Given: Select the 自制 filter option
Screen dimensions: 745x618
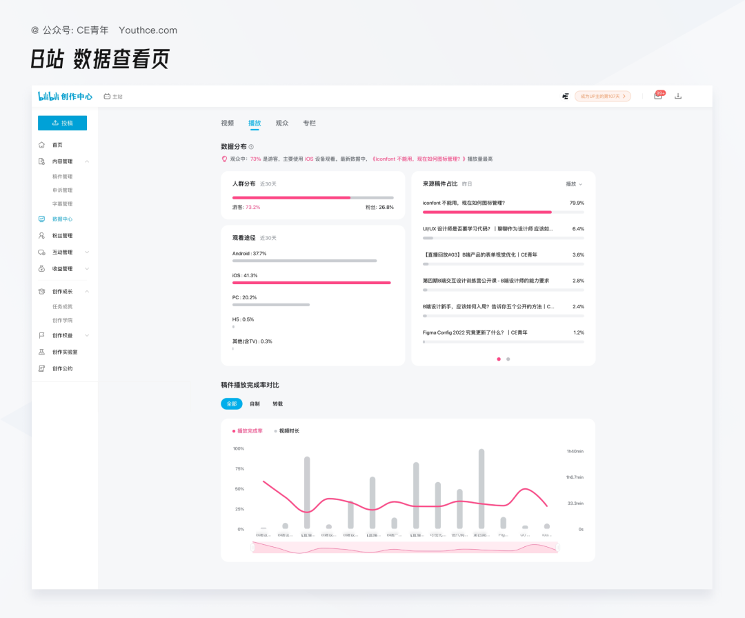Looking at the screenshot, I should [254, 403].
